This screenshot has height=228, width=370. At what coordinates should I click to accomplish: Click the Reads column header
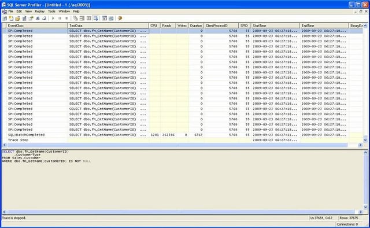pos(168,25)
